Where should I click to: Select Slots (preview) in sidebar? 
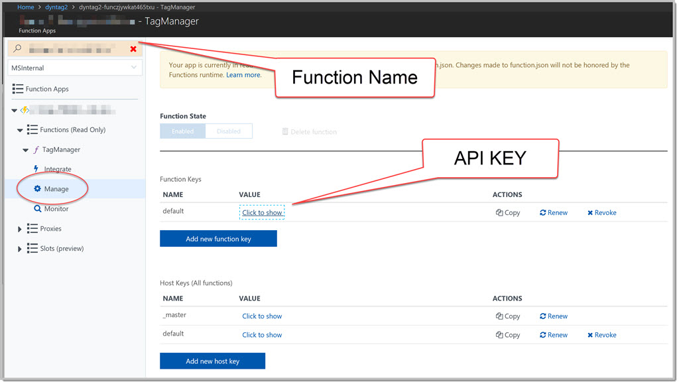point(62,249)
